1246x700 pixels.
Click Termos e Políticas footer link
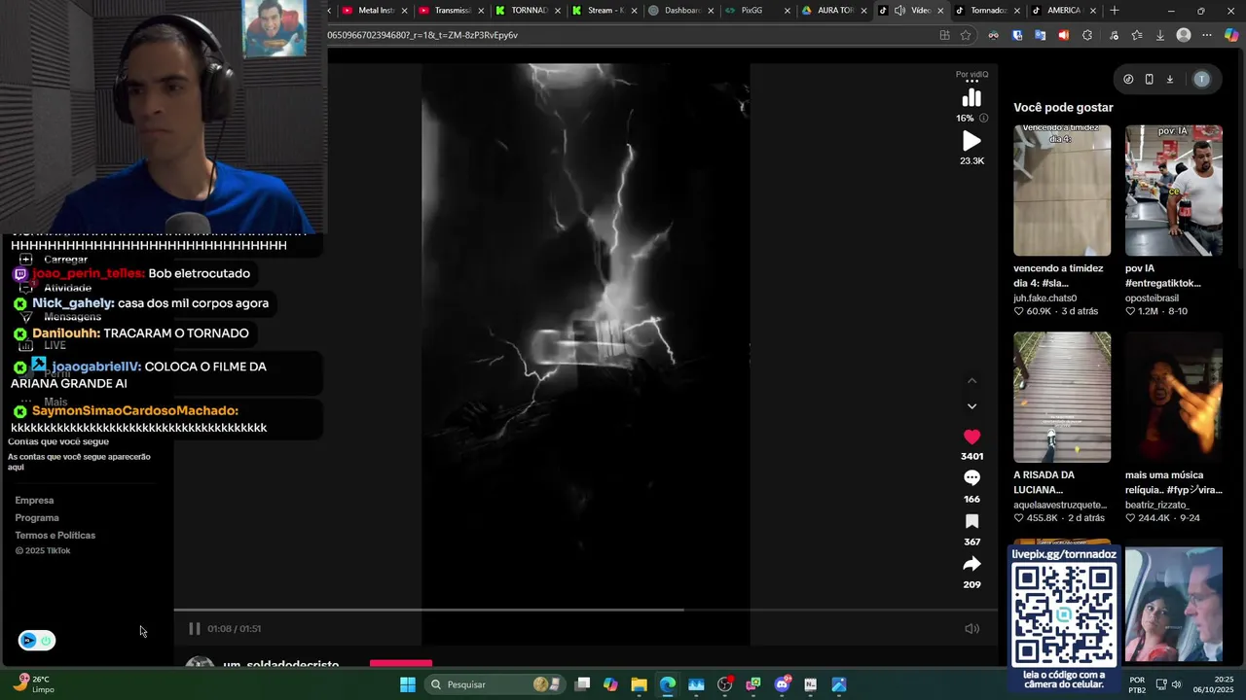(x=55, y=536)
